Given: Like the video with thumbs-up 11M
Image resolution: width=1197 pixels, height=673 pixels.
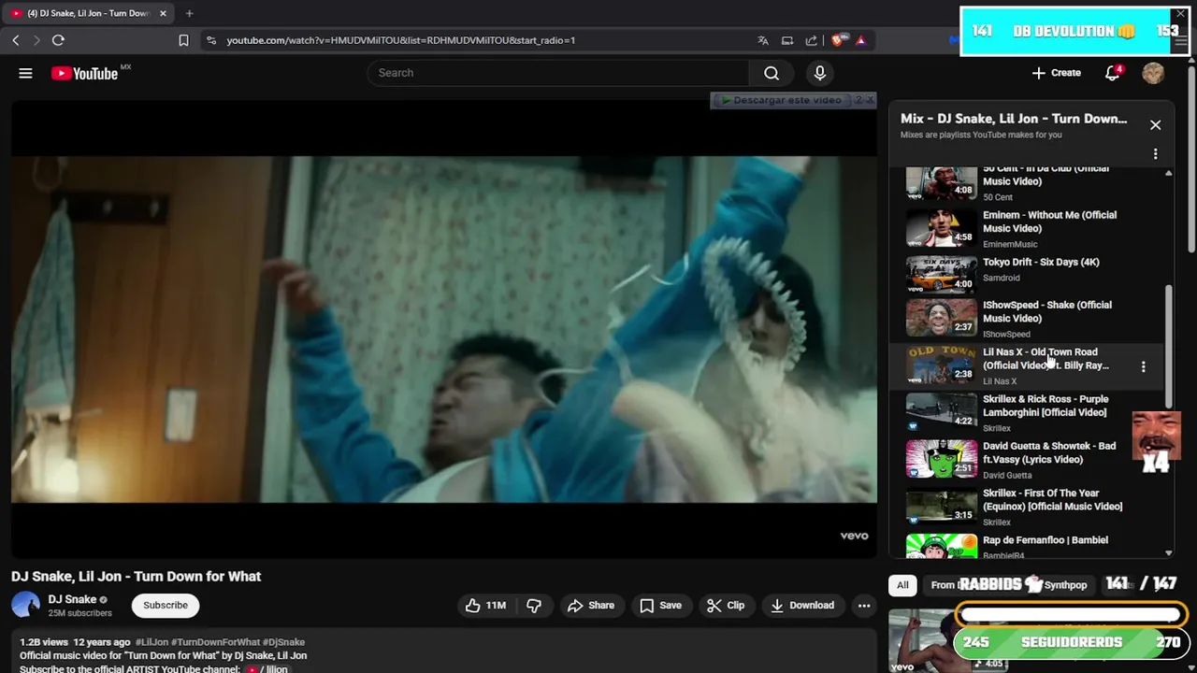Looking at the screenshot, I should click(x=486, y=606).
